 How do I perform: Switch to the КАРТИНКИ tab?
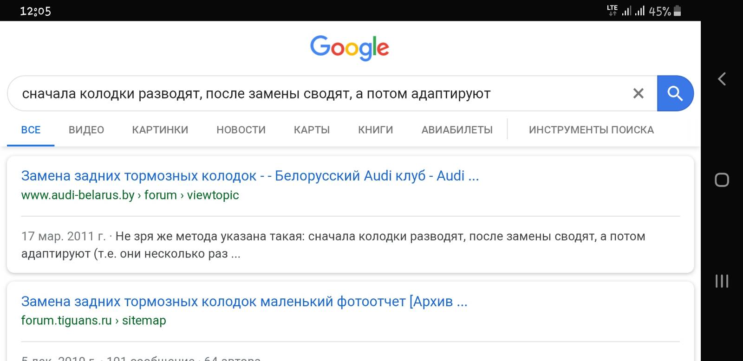click(160, 130)
